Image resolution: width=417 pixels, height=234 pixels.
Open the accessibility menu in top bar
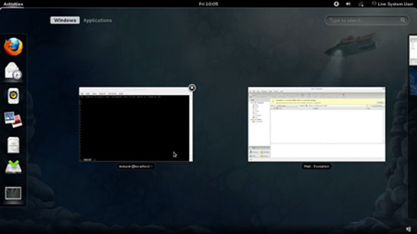(336, 4)
